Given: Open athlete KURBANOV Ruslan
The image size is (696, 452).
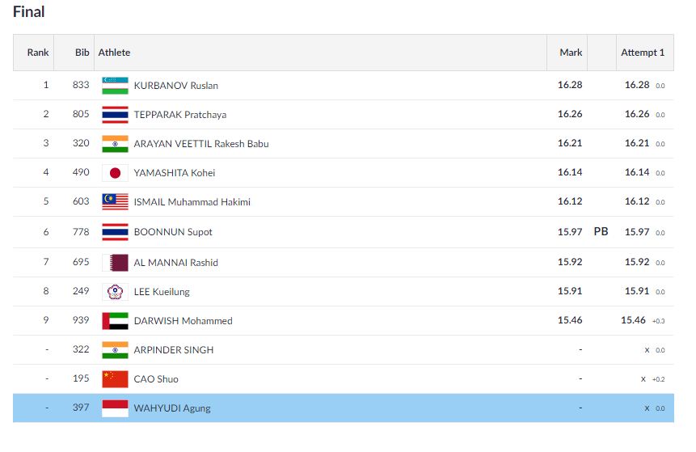Looking at the screenshot, I should (x=175, y=85).
